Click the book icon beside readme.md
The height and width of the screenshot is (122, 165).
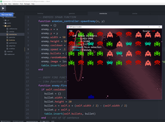5,54
